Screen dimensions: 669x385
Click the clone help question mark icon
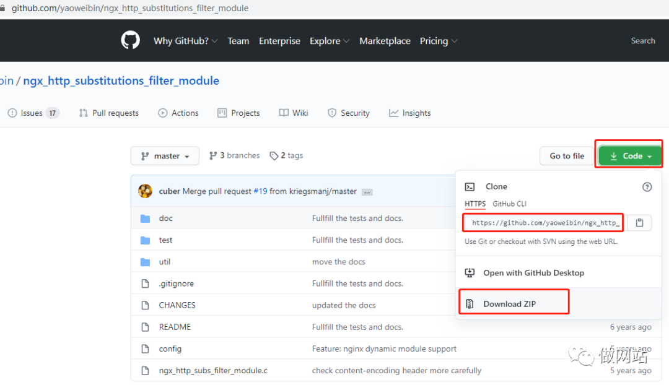647,186
